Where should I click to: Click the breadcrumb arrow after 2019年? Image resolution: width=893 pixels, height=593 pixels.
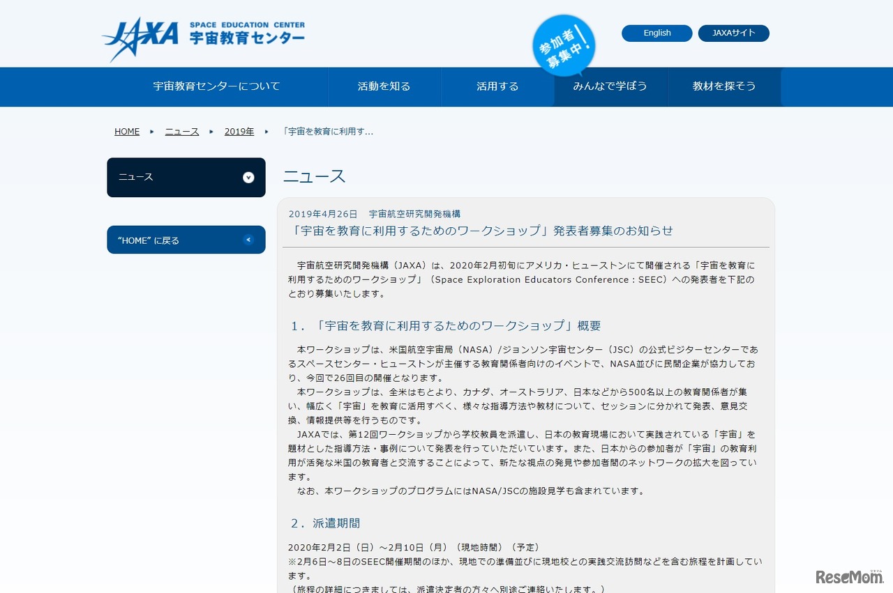click(265, 131)
